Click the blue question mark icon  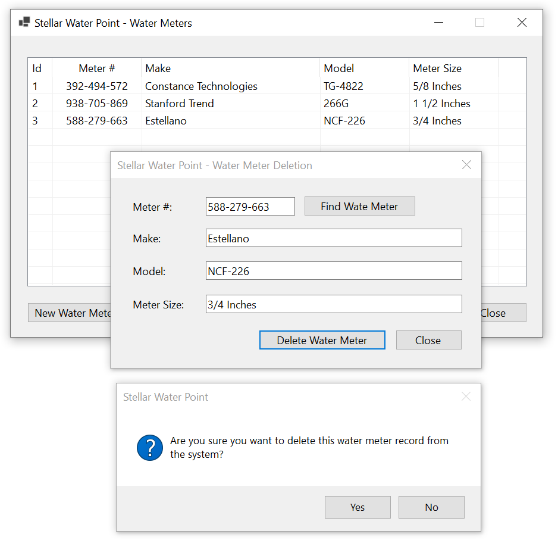tap(150, 448)
